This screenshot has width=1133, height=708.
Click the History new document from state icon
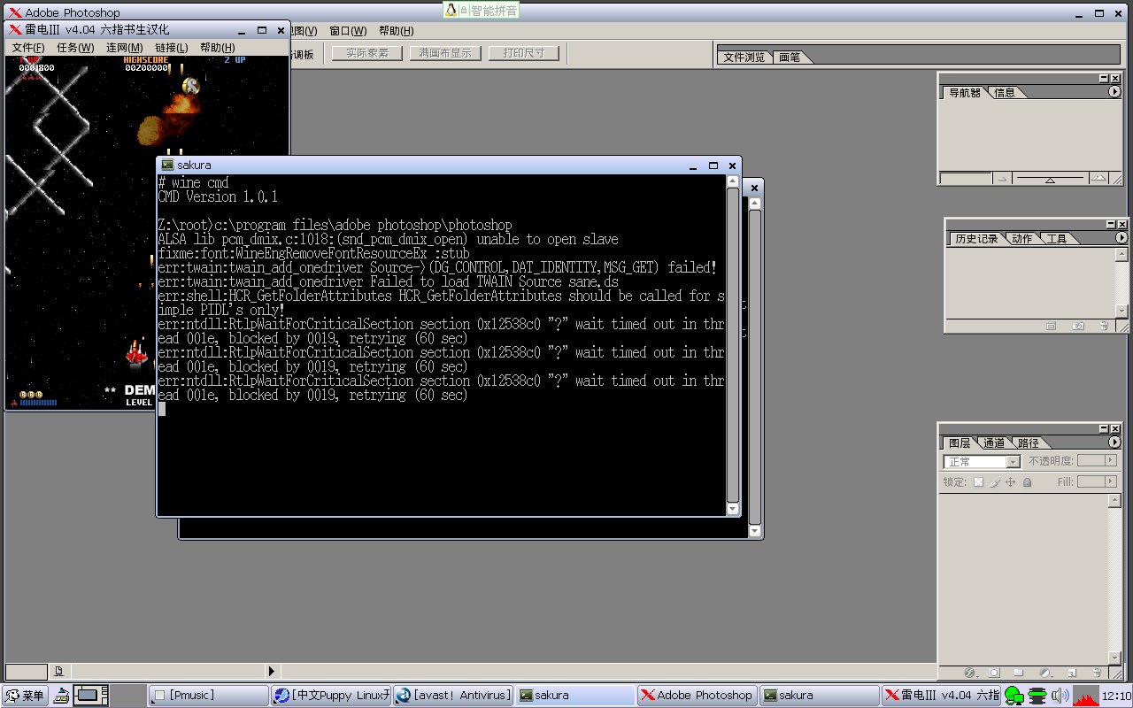click(x=1052, y=326)
